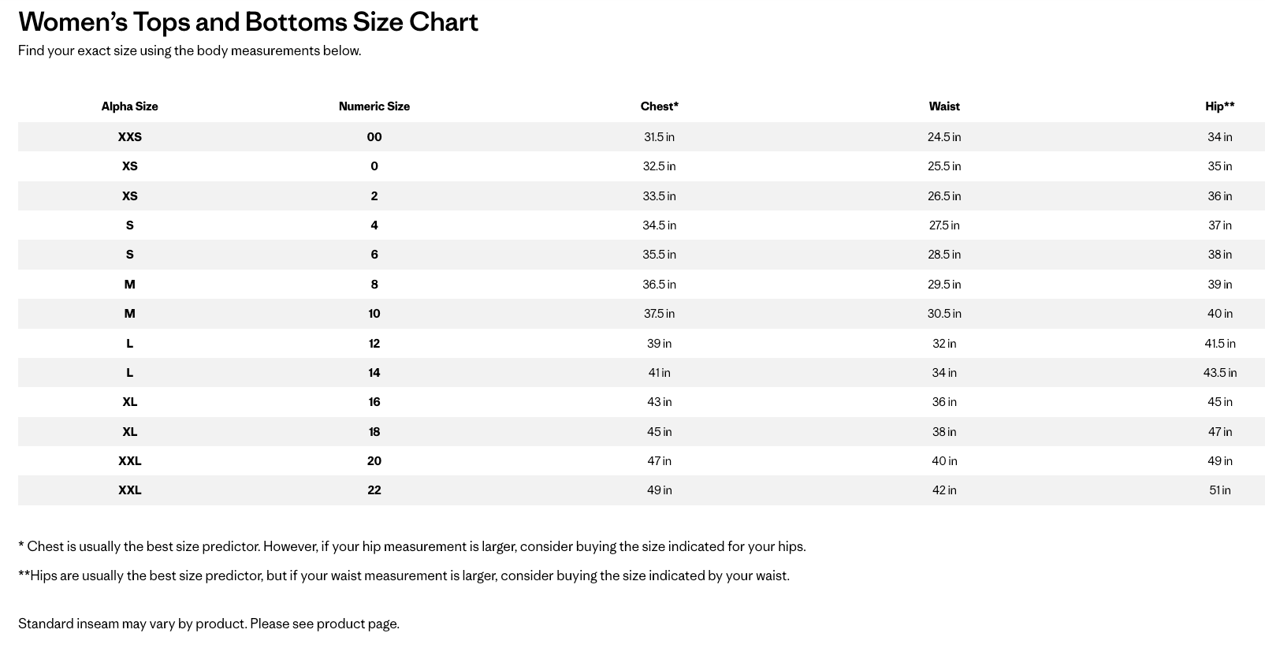Click numeric size 8 cell

point(374,285)
